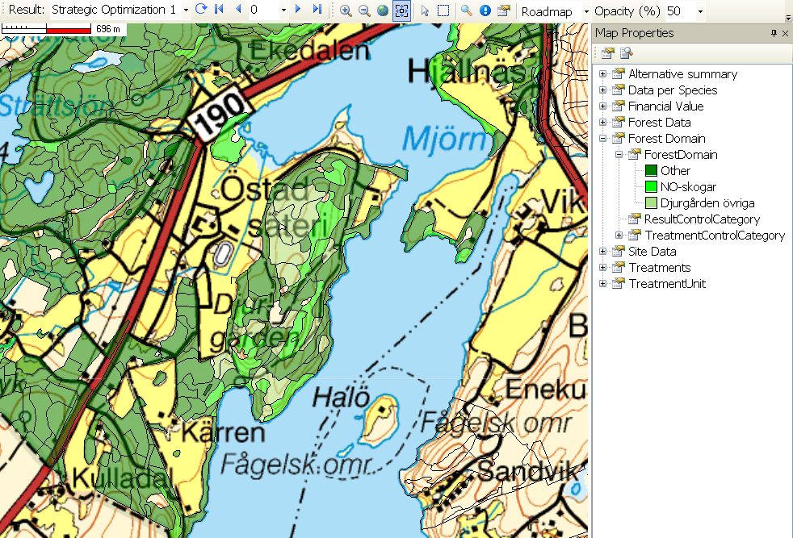Click the TreatmentUnit node icon

click(x=618, y=284)
